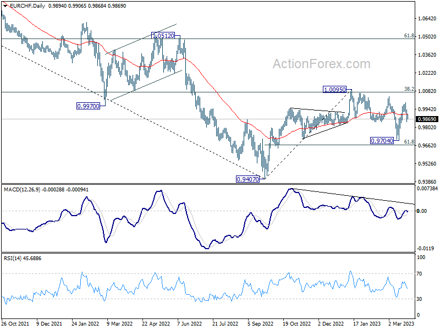Click the 0.94070 bottom price label
The height and width of the screenshot is (330, 440).
point(248,179)
